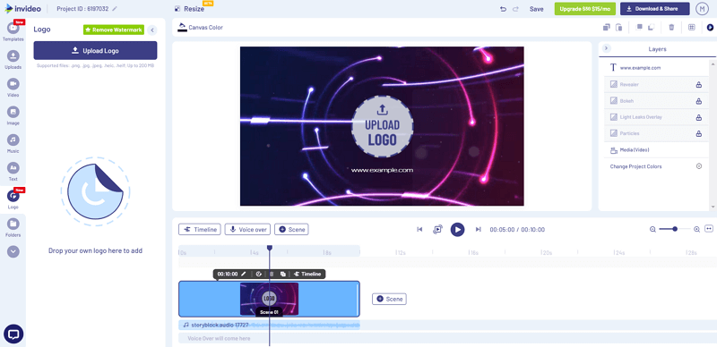Unlock the Revealer layer

(x=698, y=84)
